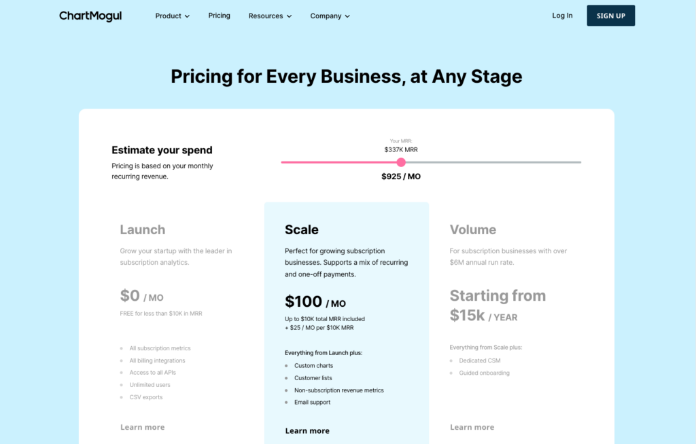Expand the Product dropdown chevron
Screen dimensions: 696x444
point(188,16)
